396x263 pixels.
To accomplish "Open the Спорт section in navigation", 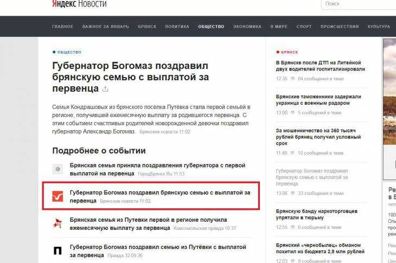I will tap(304, 27).
